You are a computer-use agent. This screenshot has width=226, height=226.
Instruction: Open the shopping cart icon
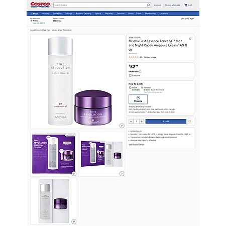(186, 5)
